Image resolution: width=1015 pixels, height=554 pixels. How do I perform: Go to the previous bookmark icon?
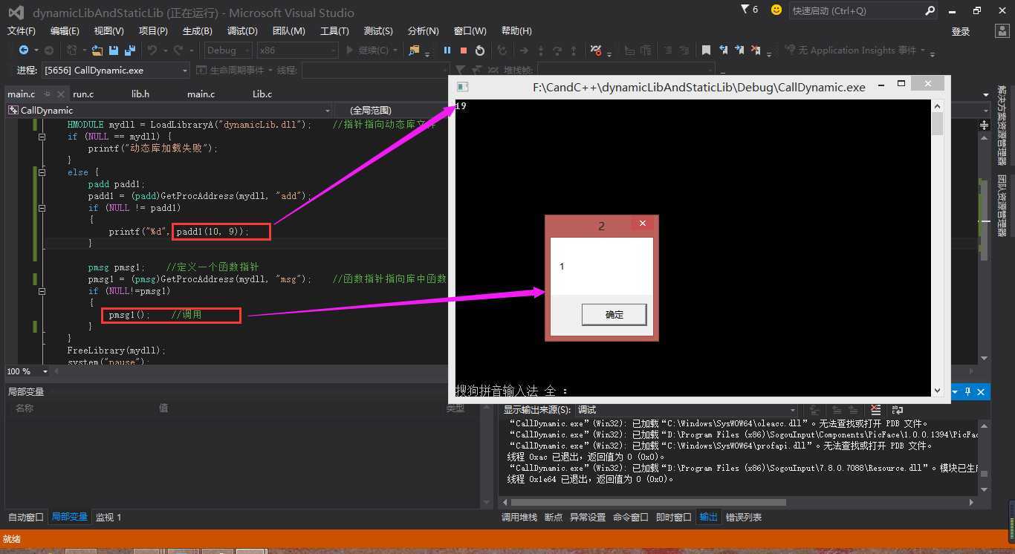pos(723,50)
